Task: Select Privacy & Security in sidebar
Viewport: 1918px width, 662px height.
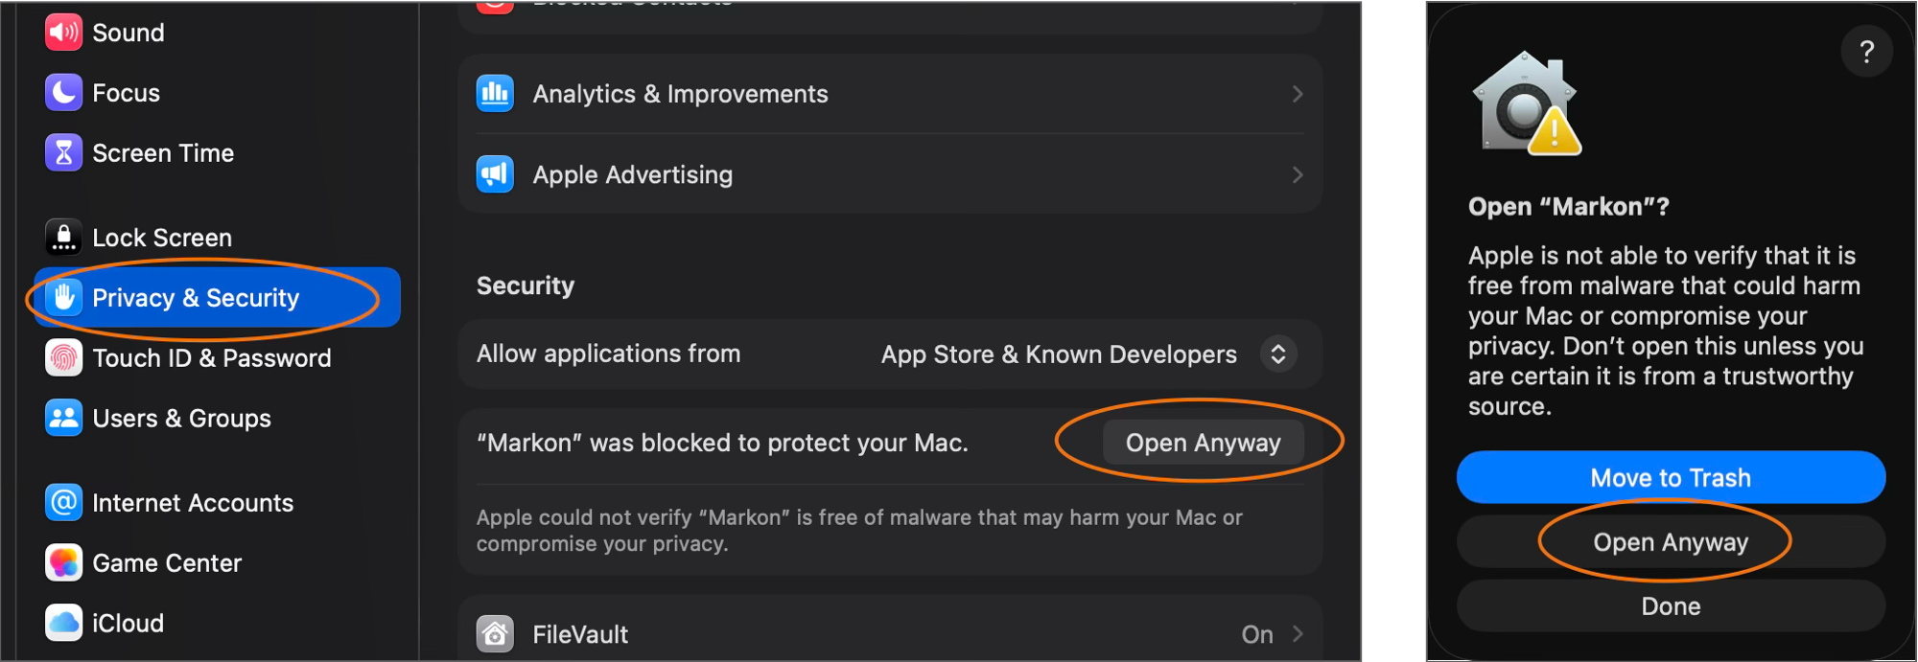Action: 218,298
